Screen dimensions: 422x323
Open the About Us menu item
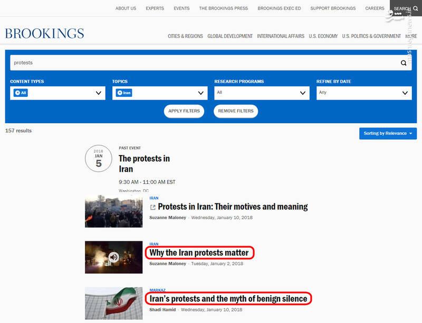click(x=126, y=8)
